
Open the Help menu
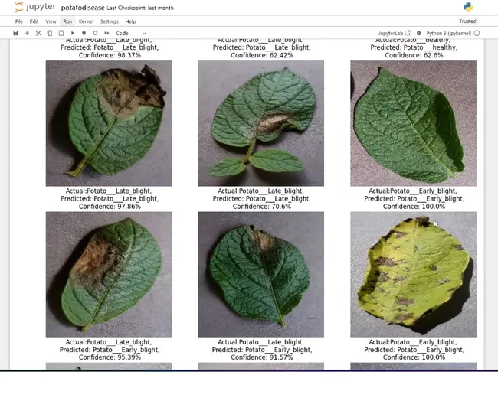(x=130, y=21)
